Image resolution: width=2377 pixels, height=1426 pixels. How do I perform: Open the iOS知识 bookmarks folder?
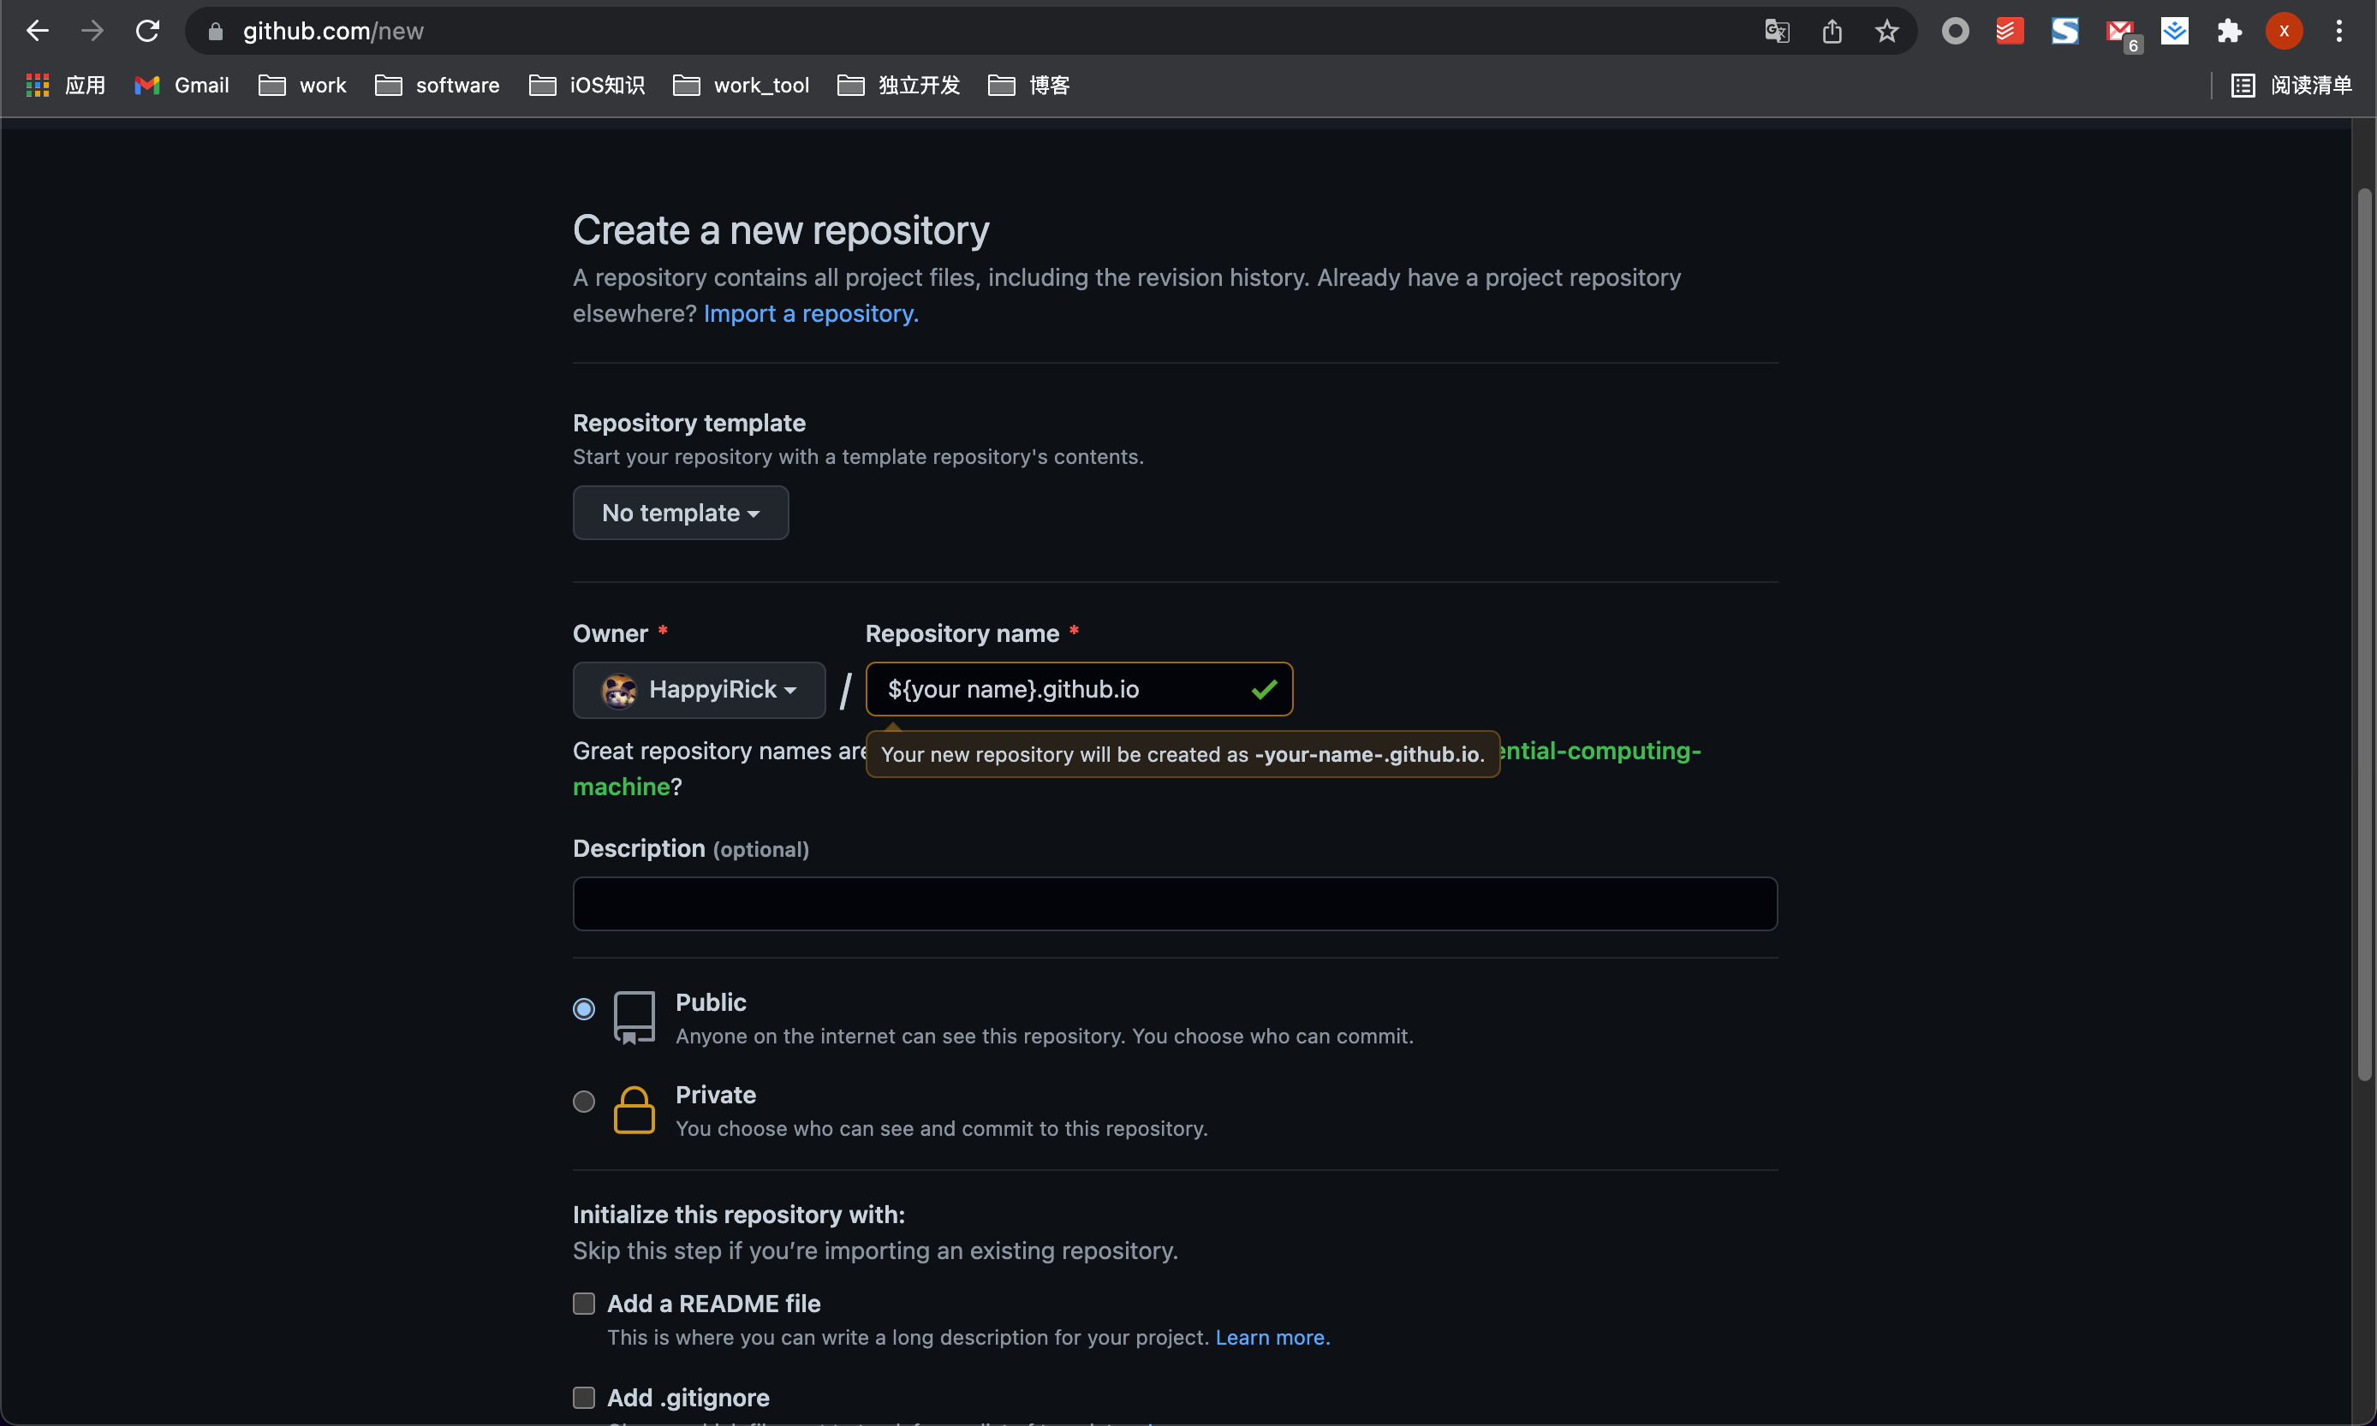click(x=587, y=86)
